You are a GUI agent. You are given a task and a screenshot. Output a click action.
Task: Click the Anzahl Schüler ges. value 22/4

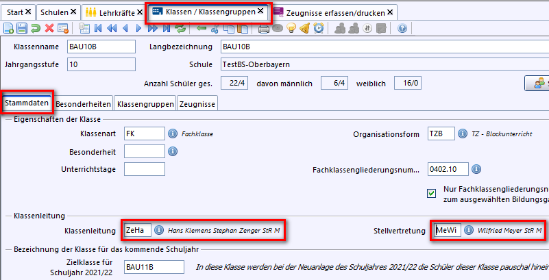(234, 84)
